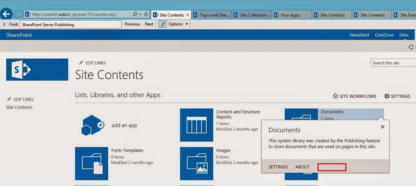This screenshot has height=186, width=416.
Task: Open Content and Structure Reports tile icon
Action: (x=197, y=125)
